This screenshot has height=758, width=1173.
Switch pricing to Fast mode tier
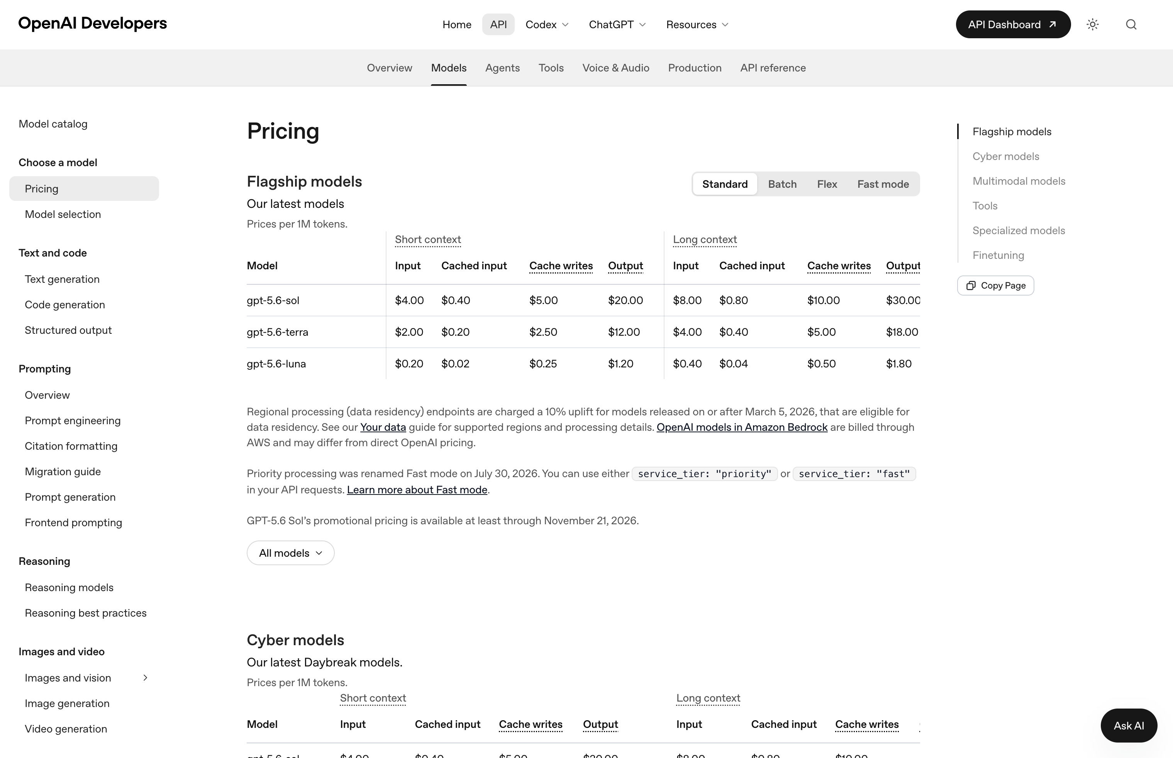[x=883, y=184]
